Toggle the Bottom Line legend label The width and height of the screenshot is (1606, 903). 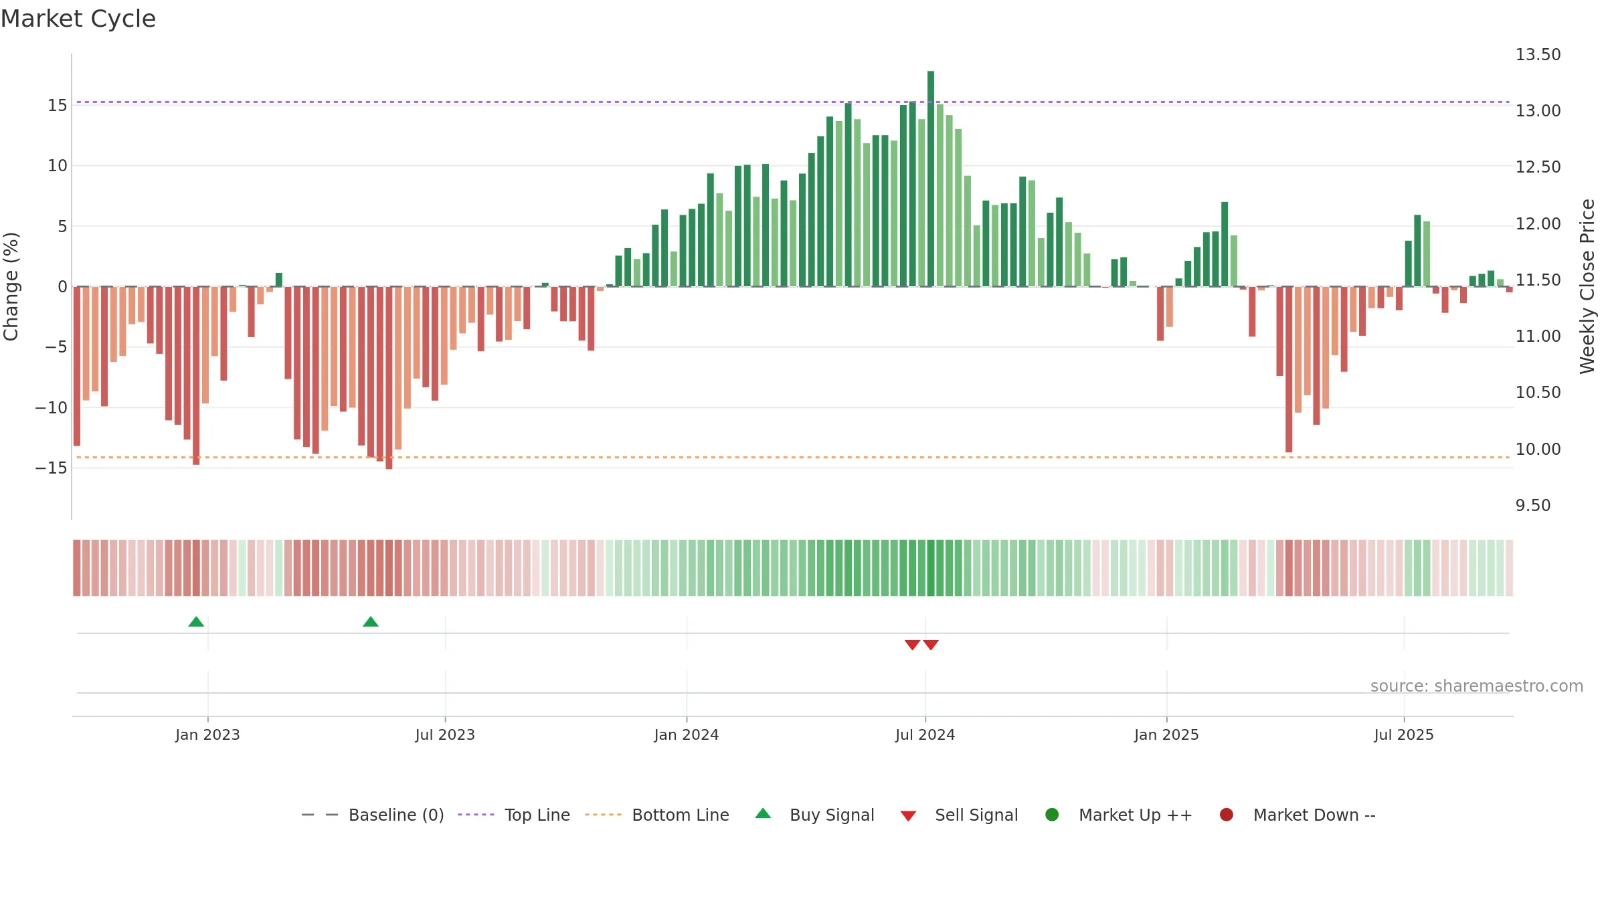pos(681,815)
